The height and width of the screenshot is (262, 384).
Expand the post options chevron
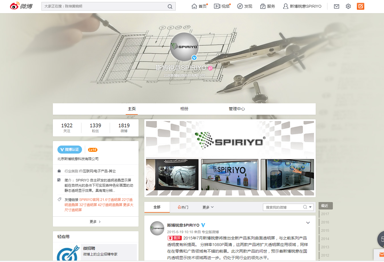(x=308, y=223)
